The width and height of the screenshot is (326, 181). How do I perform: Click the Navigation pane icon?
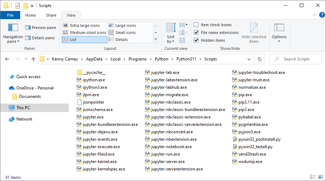(x=13, y=28)
